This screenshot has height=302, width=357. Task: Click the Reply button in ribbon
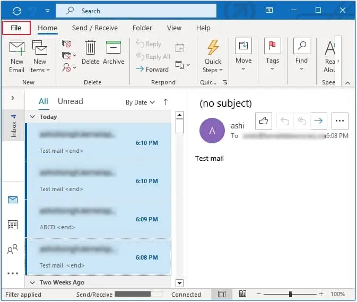[x=149, y=44]
